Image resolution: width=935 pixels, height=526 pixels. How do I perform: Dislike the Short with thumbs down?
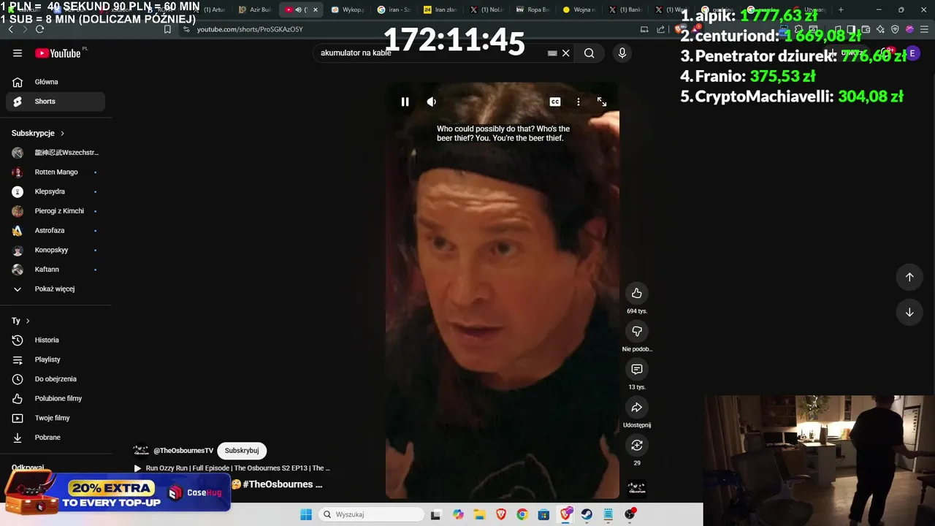tap(637, 331)
